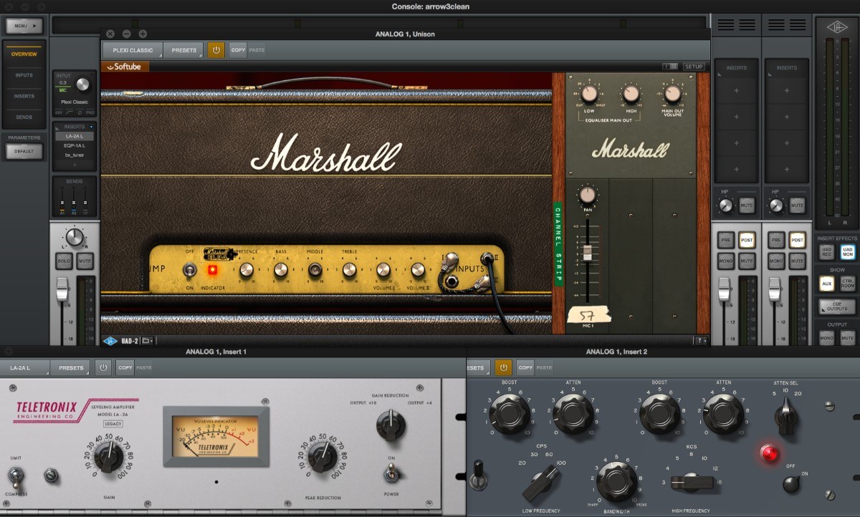
Task: Click the Marshall amp Presence knob
Action: pyautogui.click(x=247, y=270)
